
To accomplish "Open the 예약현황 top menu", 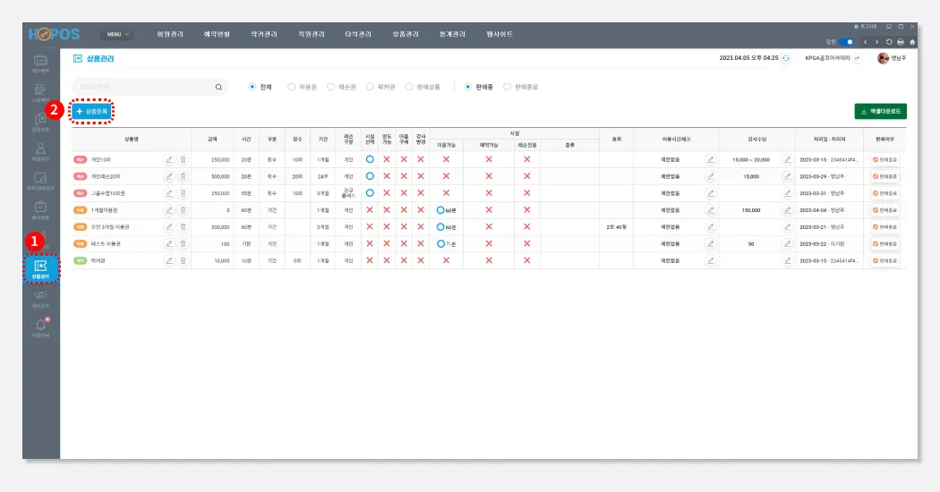I will tap(217, 34).
